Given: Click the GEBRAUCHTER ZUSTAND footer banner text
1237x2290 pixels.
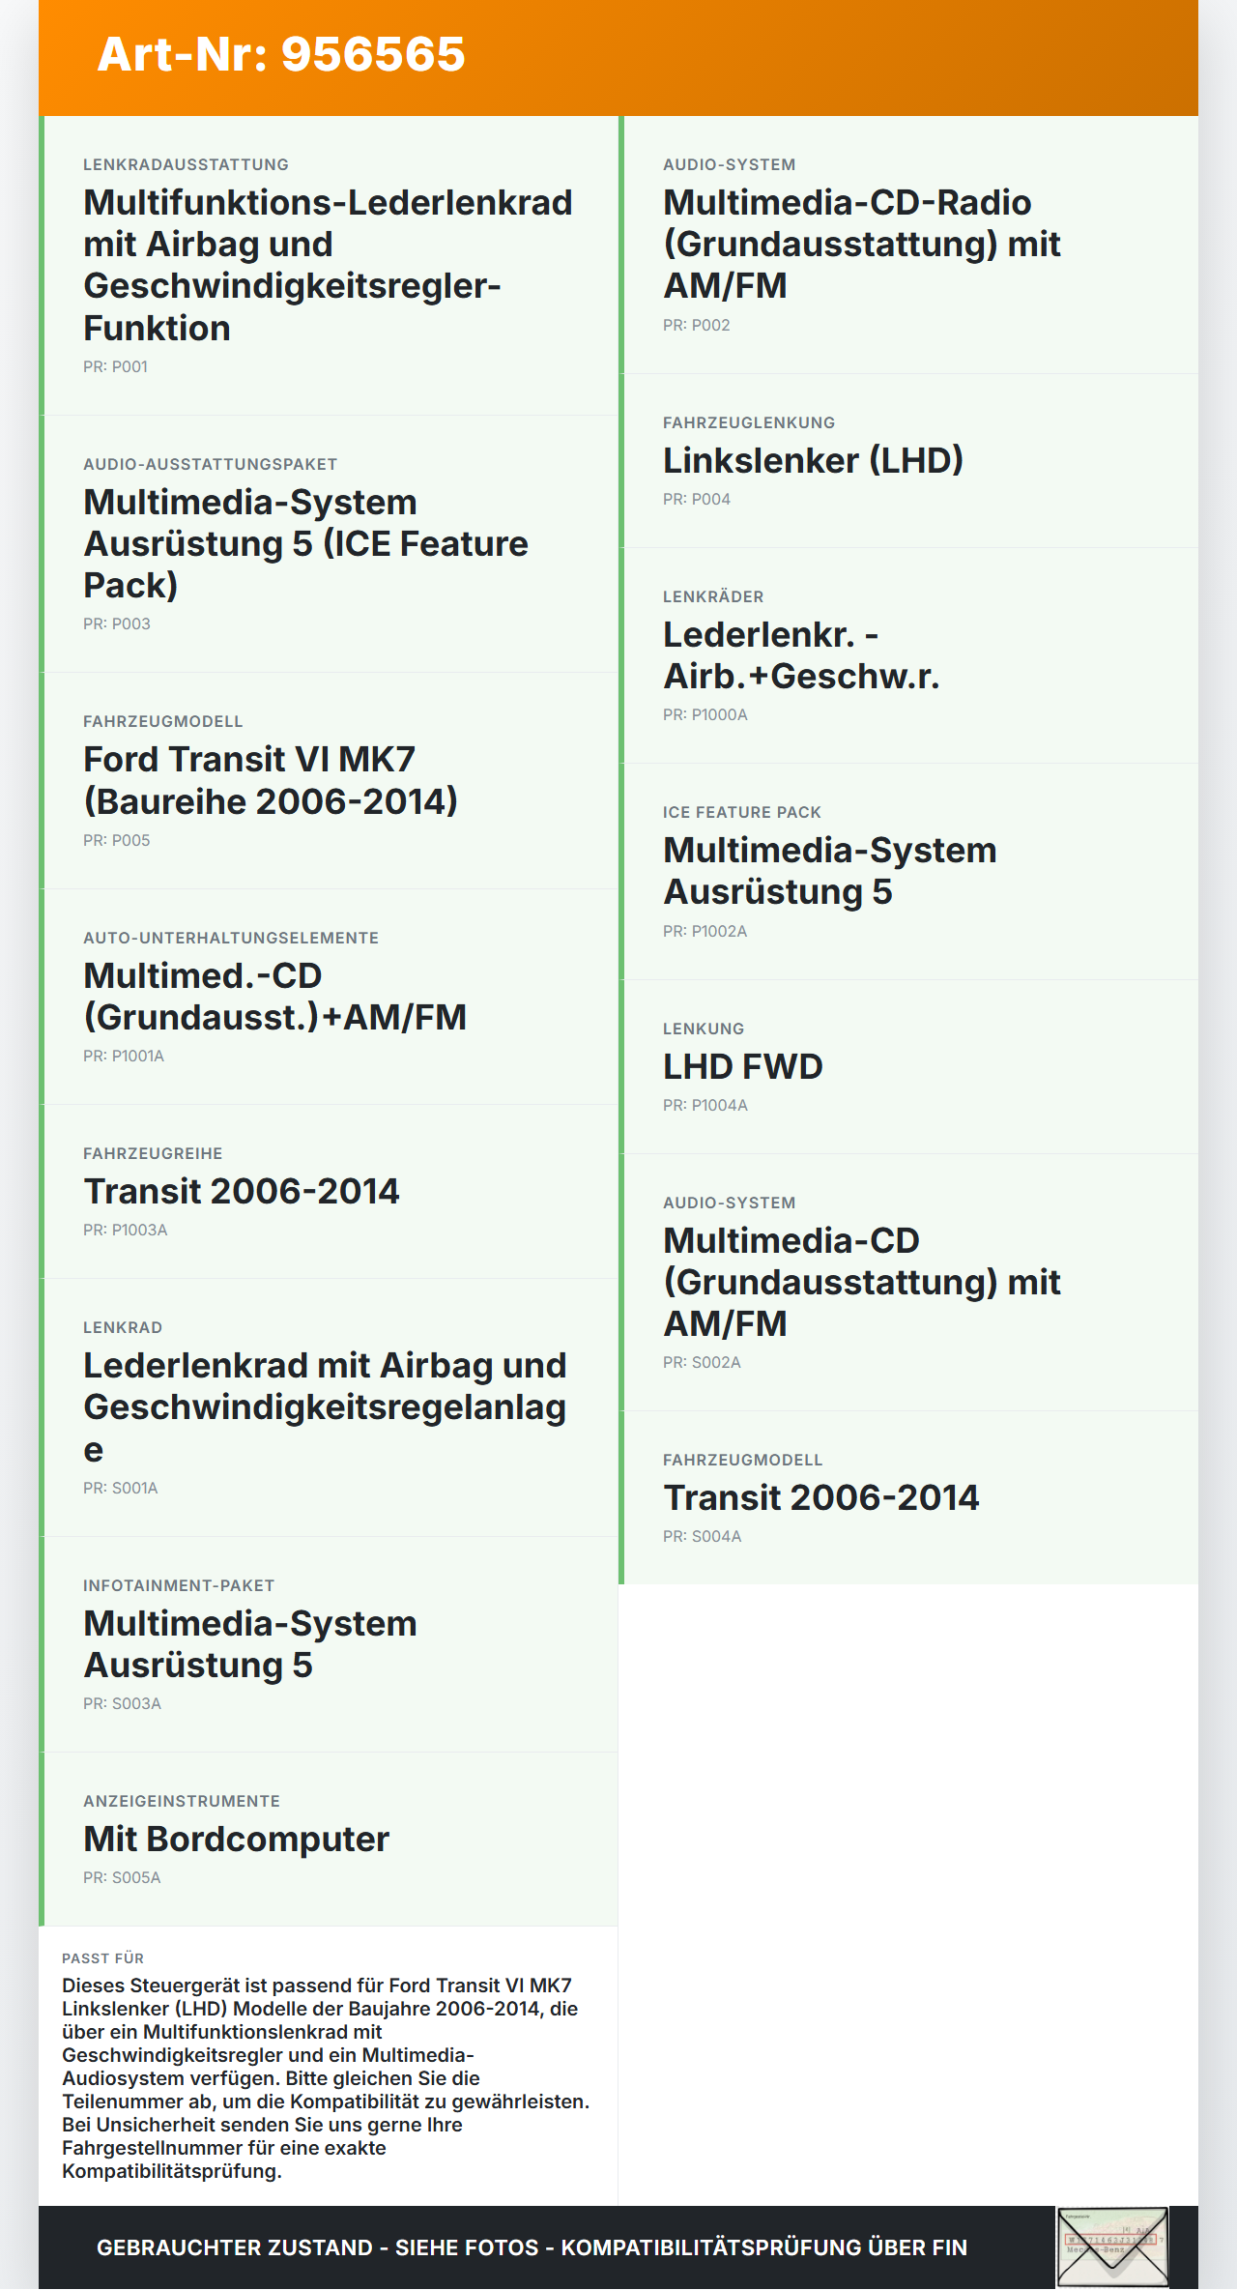Looking at the screenshot, I should click(532, 2247).
